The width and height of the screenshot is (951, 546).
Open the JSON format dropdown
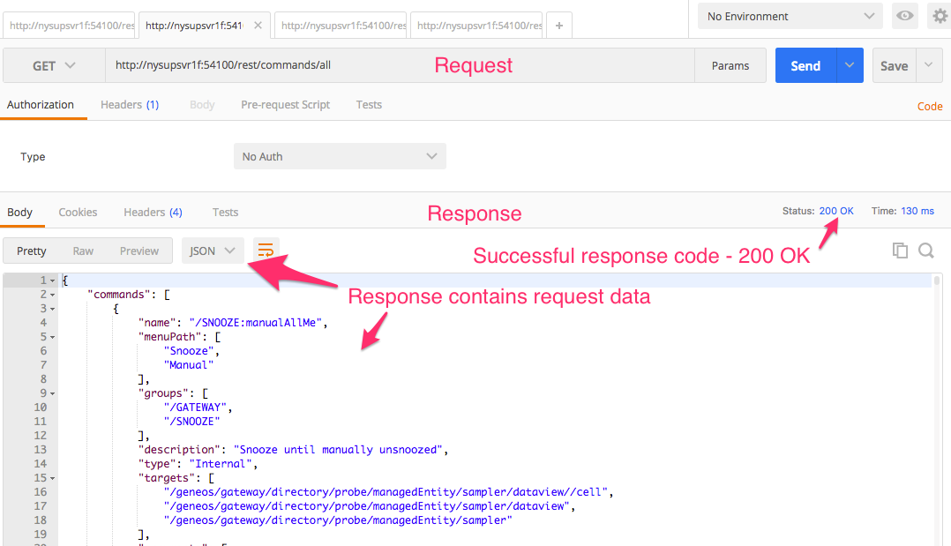[x=213, y=251]
